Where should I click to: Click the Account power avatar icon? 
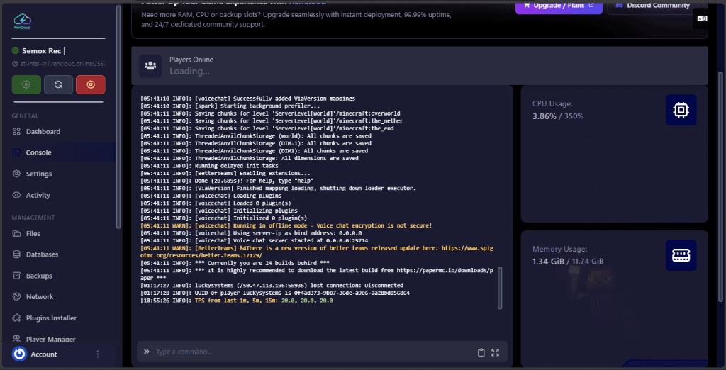click(x=19, y=354)
